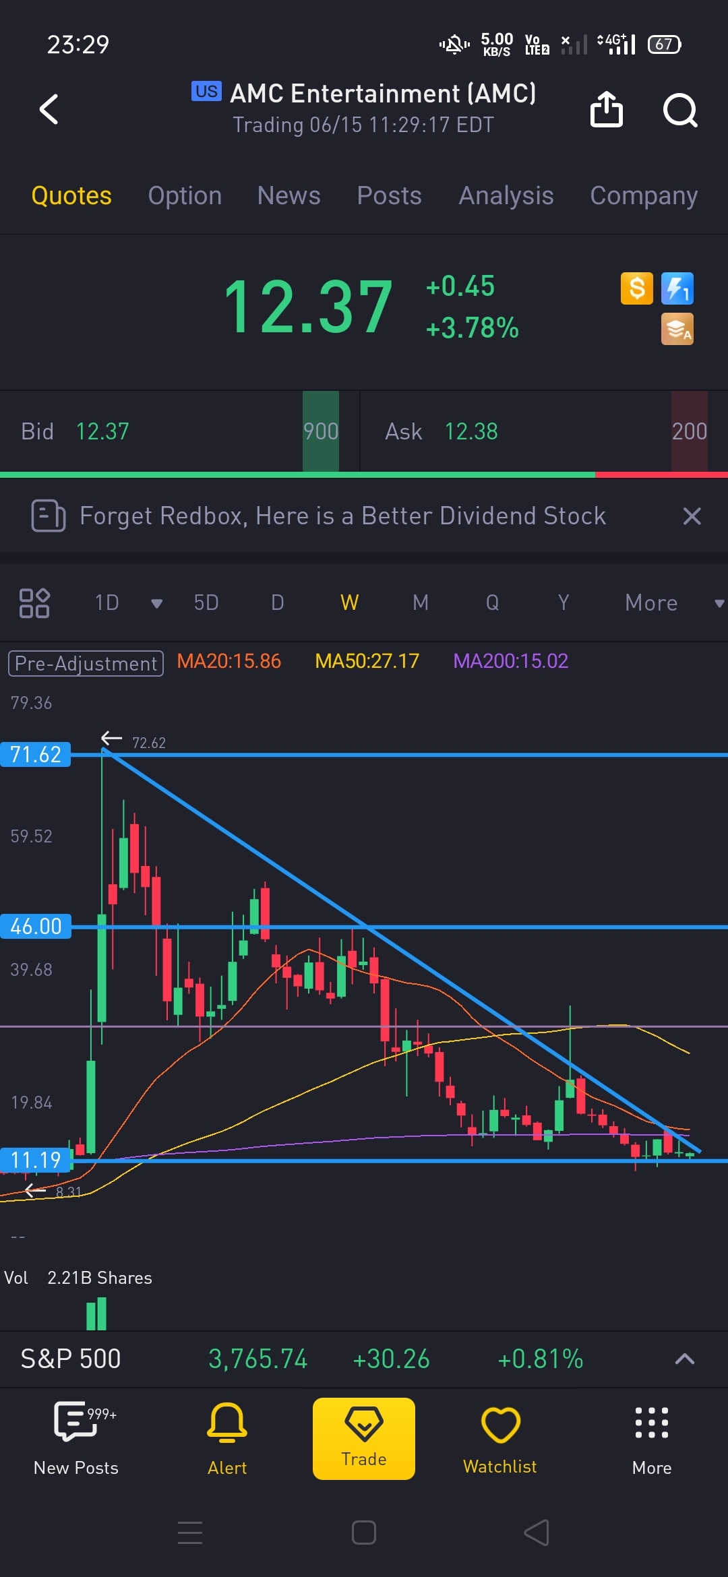Open the news document icon in banner
Image resolution: width=728 pixels, height=1577 pixels.
pyautogui.click(x=49, y=516)
